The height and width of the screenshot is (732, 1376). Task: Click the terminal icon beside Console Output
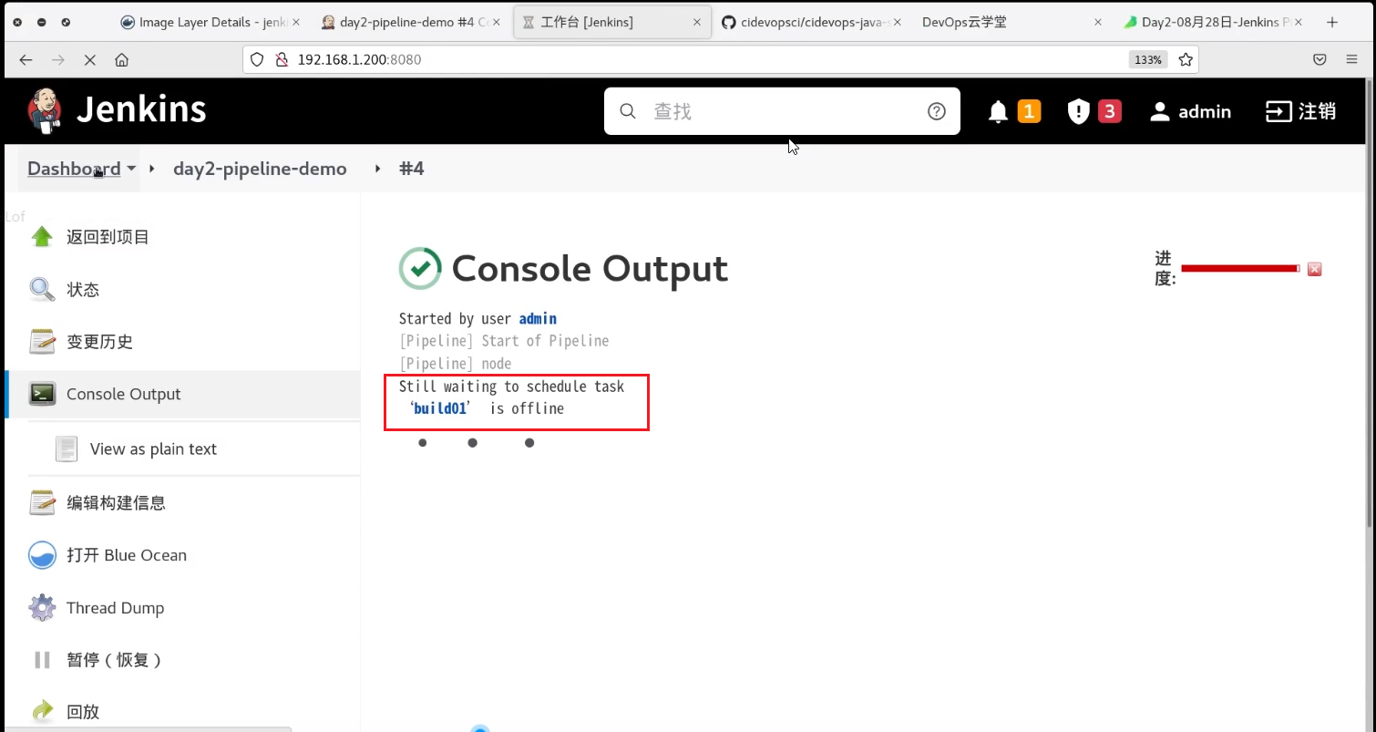[x=42, y=394]
